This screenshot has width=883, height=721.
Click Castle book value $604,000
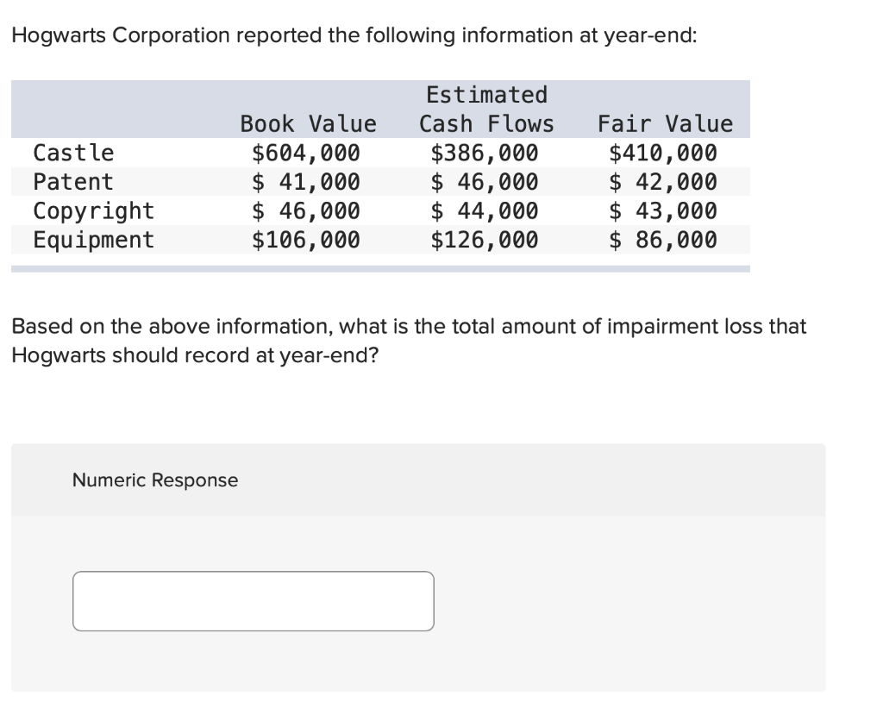[305, 153]
